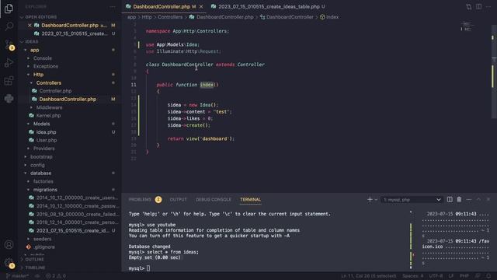Expand the Exceptions folder
The height and width of the screenshot is (280, 497).
point(46,66)
